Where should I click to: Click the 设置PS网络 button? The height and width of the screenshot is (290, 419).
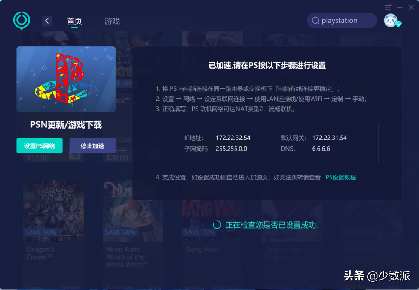(x=40, y=146)
